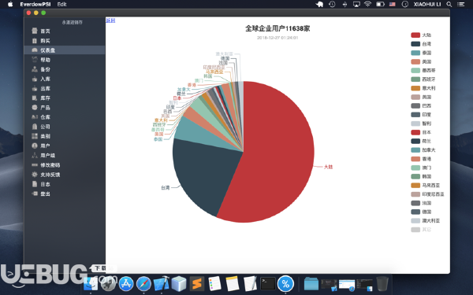Click the 登出 logout icon in sidebar
This screenshot has width=473, height=295.
point(35,194)
